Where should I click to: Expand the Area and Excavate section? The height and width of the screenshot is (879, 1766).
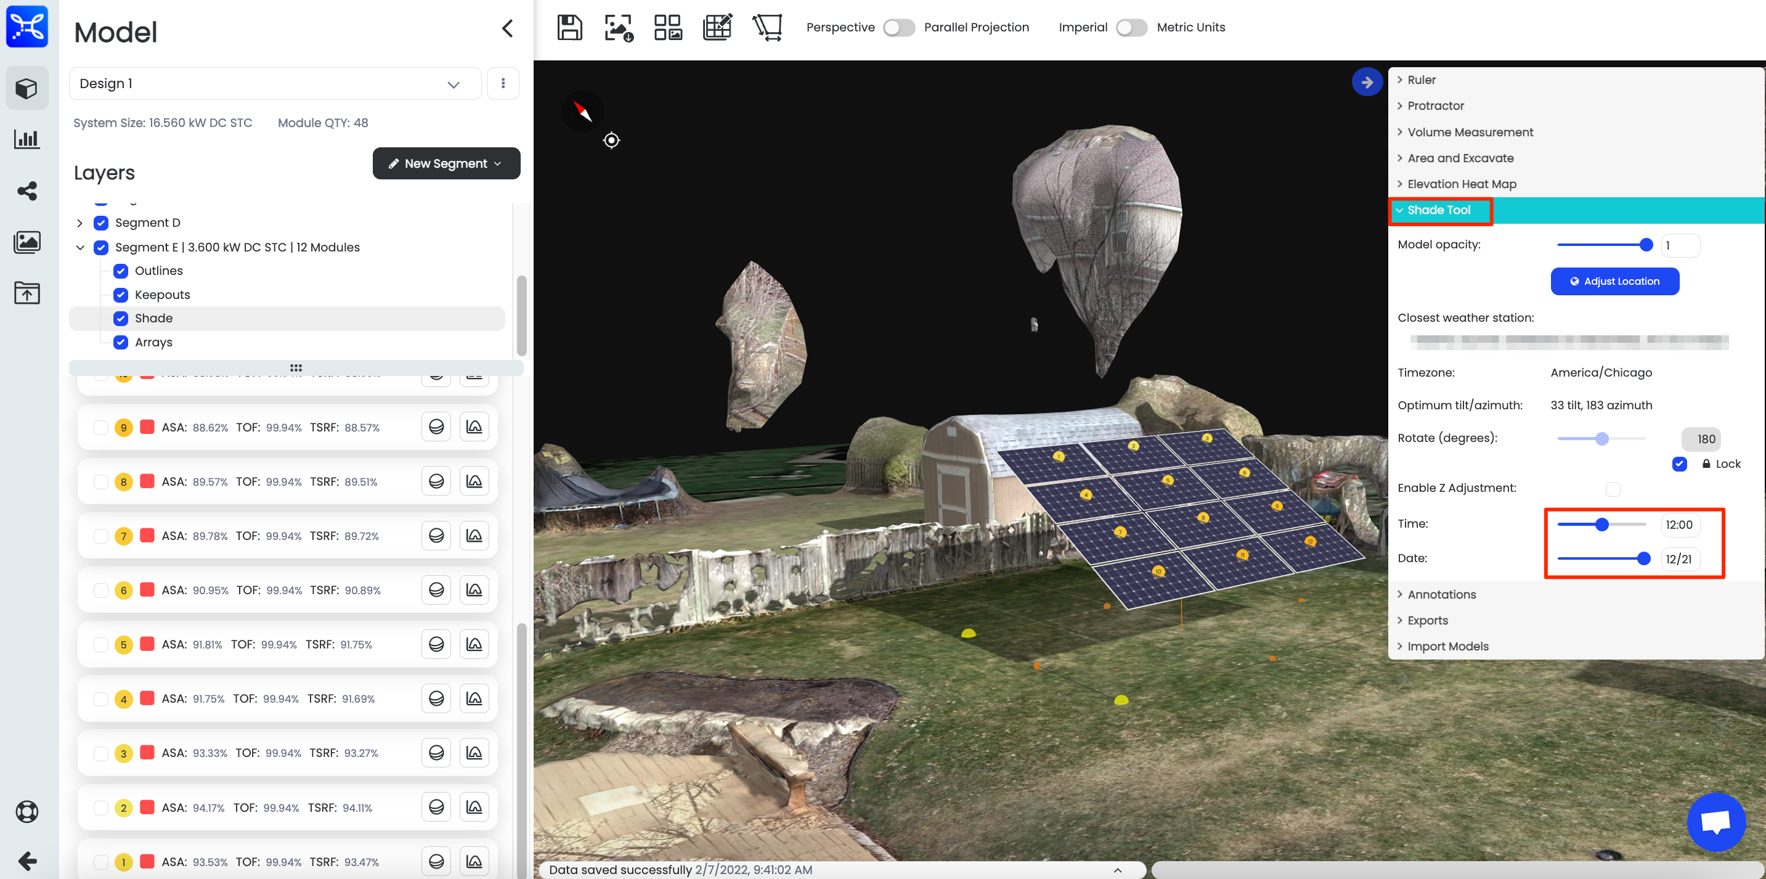pyautogui.click(x=1577, y=158)
